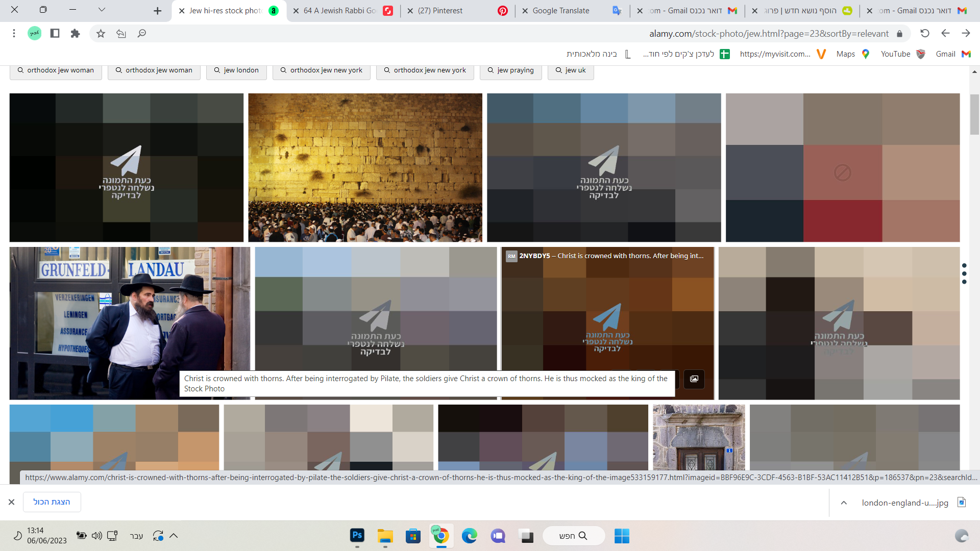Screen dimensions: 980x551
Task: Expand the tab search chevron
Action: (x=102, y=10)
